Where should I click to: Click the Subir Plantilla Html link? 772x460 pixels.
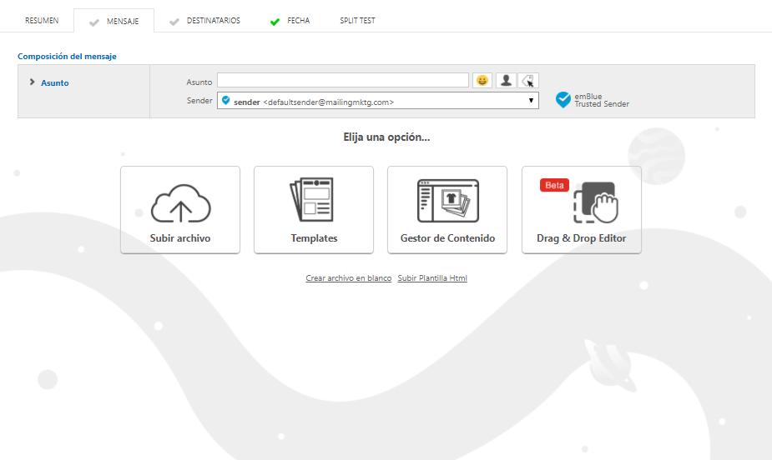(x=432, y=278)
